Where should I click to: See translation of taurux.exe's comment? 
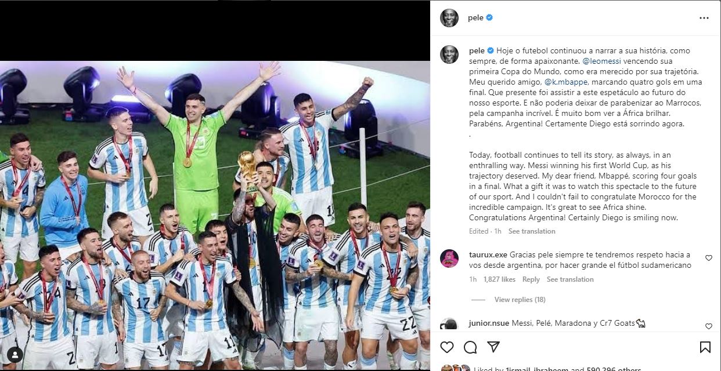point(570,279)
